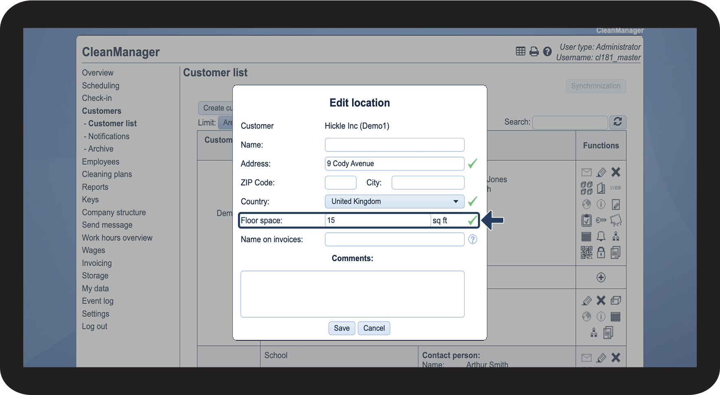
Task: Click the bell icon in Functions column
Action: (601, 236)
